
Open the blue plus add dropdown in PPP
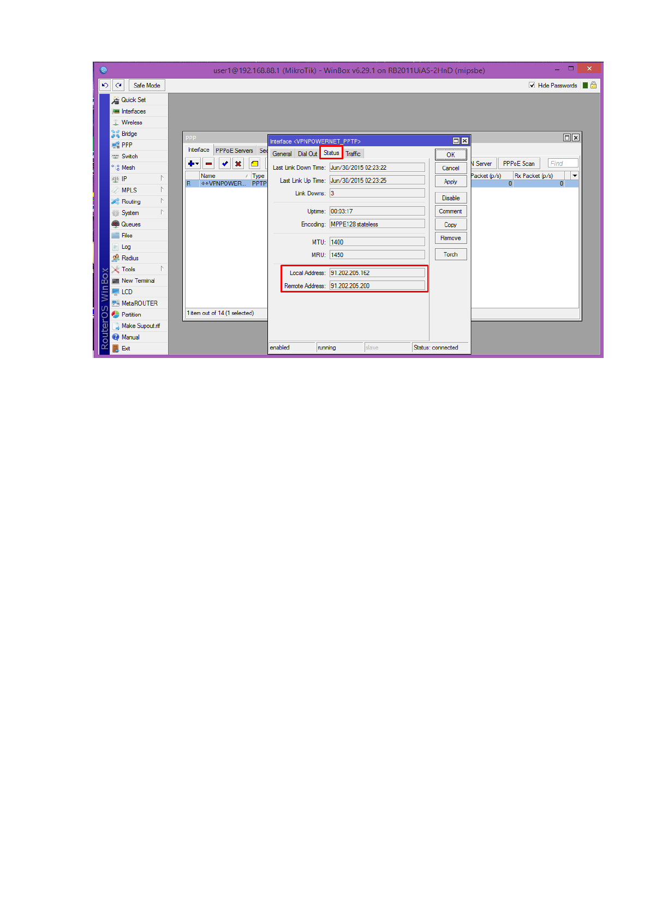point(193,163)
